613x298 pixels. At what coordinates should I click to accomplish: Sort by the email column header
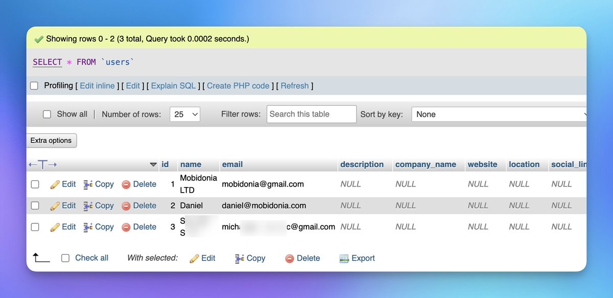232,165
